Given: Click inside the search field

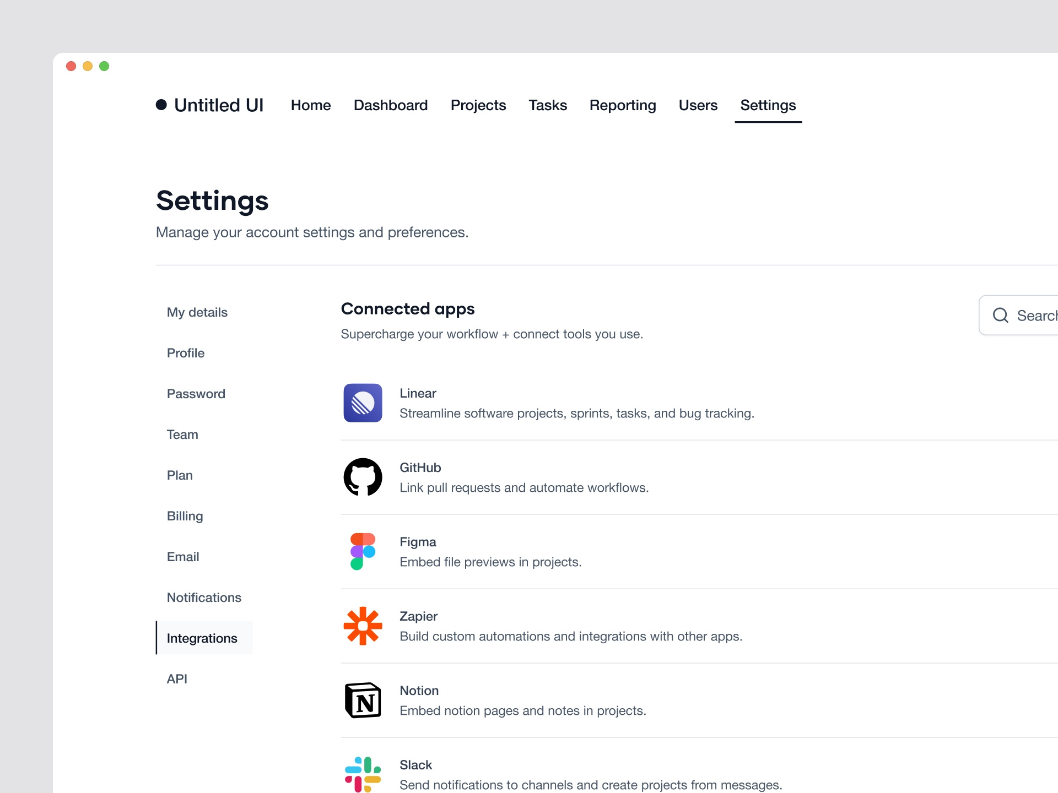Looking at the screenshot, I should (1036, 315).
